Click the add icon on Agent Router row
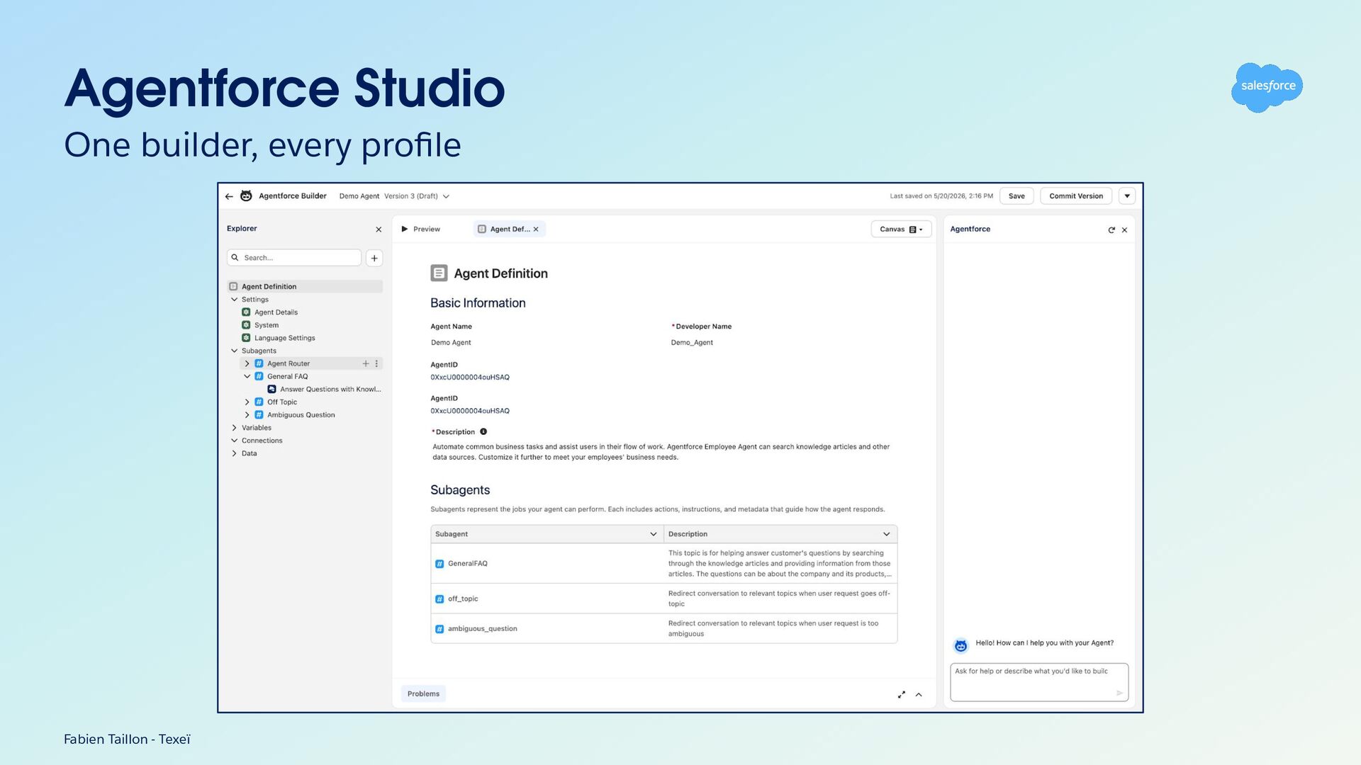The height and width of the screenshot is (765, 1361). click(x=366, y=363)
